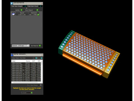Image resolution: width=134 pixels, height=101 pixels.
Task: Select the Yellow Gold 14KY row
Action: point(26,67)
